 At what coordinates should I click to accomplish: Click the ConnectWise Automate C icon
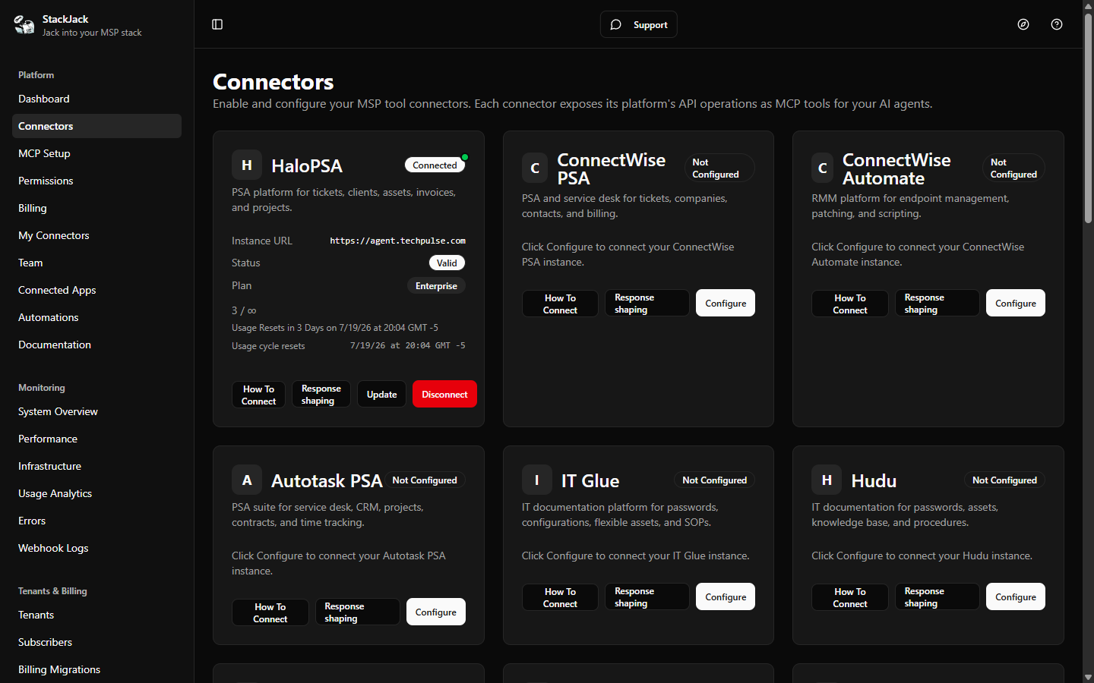pyautogui.click(x=823, y=168)
